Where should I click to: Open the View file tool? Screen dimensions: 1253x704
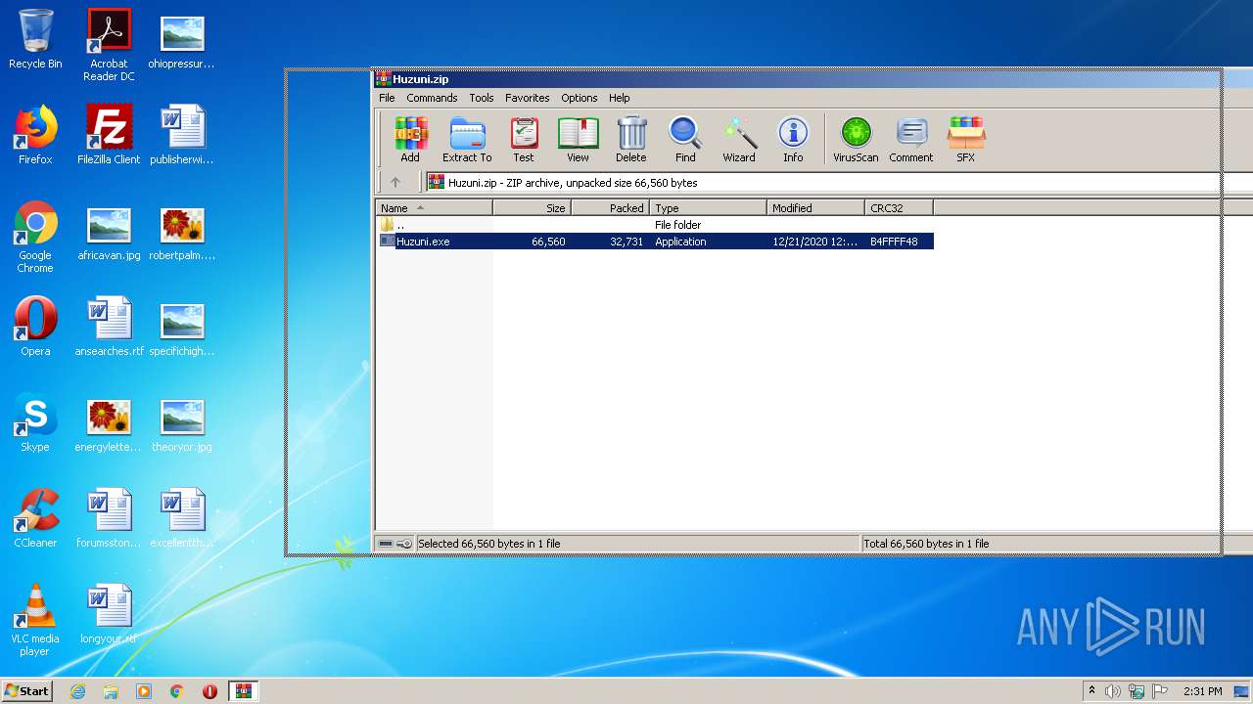click(578, 140)
